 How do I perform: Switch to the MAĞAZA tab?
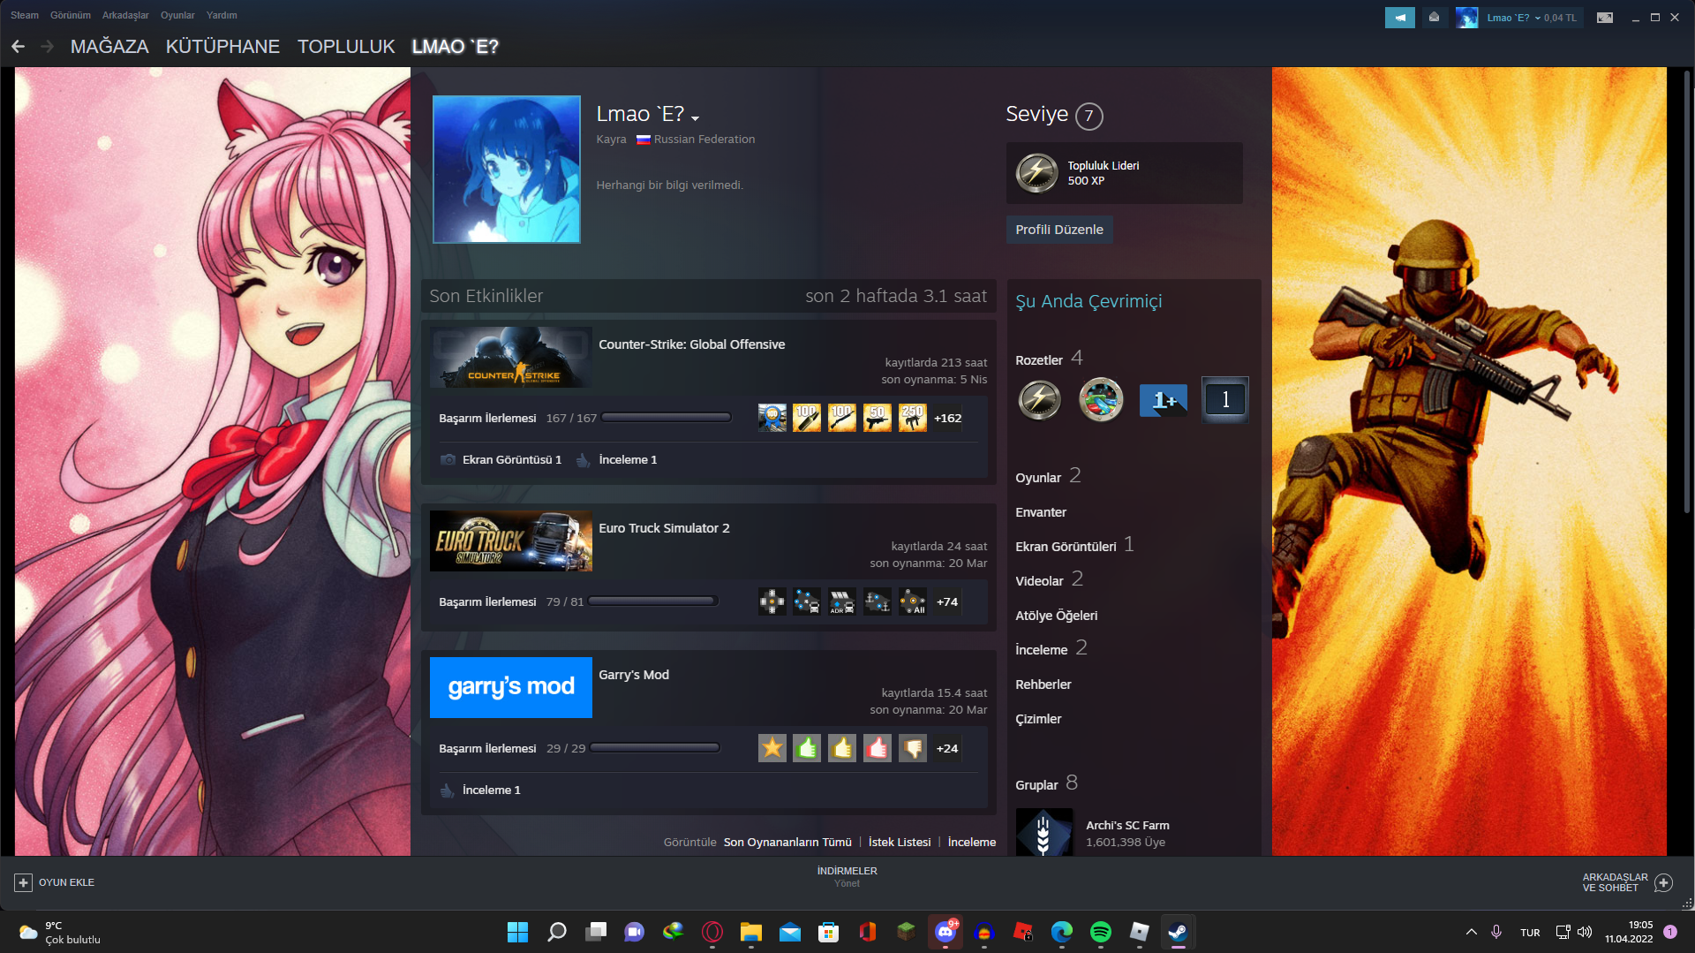pyautogui.click(x=109, y=47)
